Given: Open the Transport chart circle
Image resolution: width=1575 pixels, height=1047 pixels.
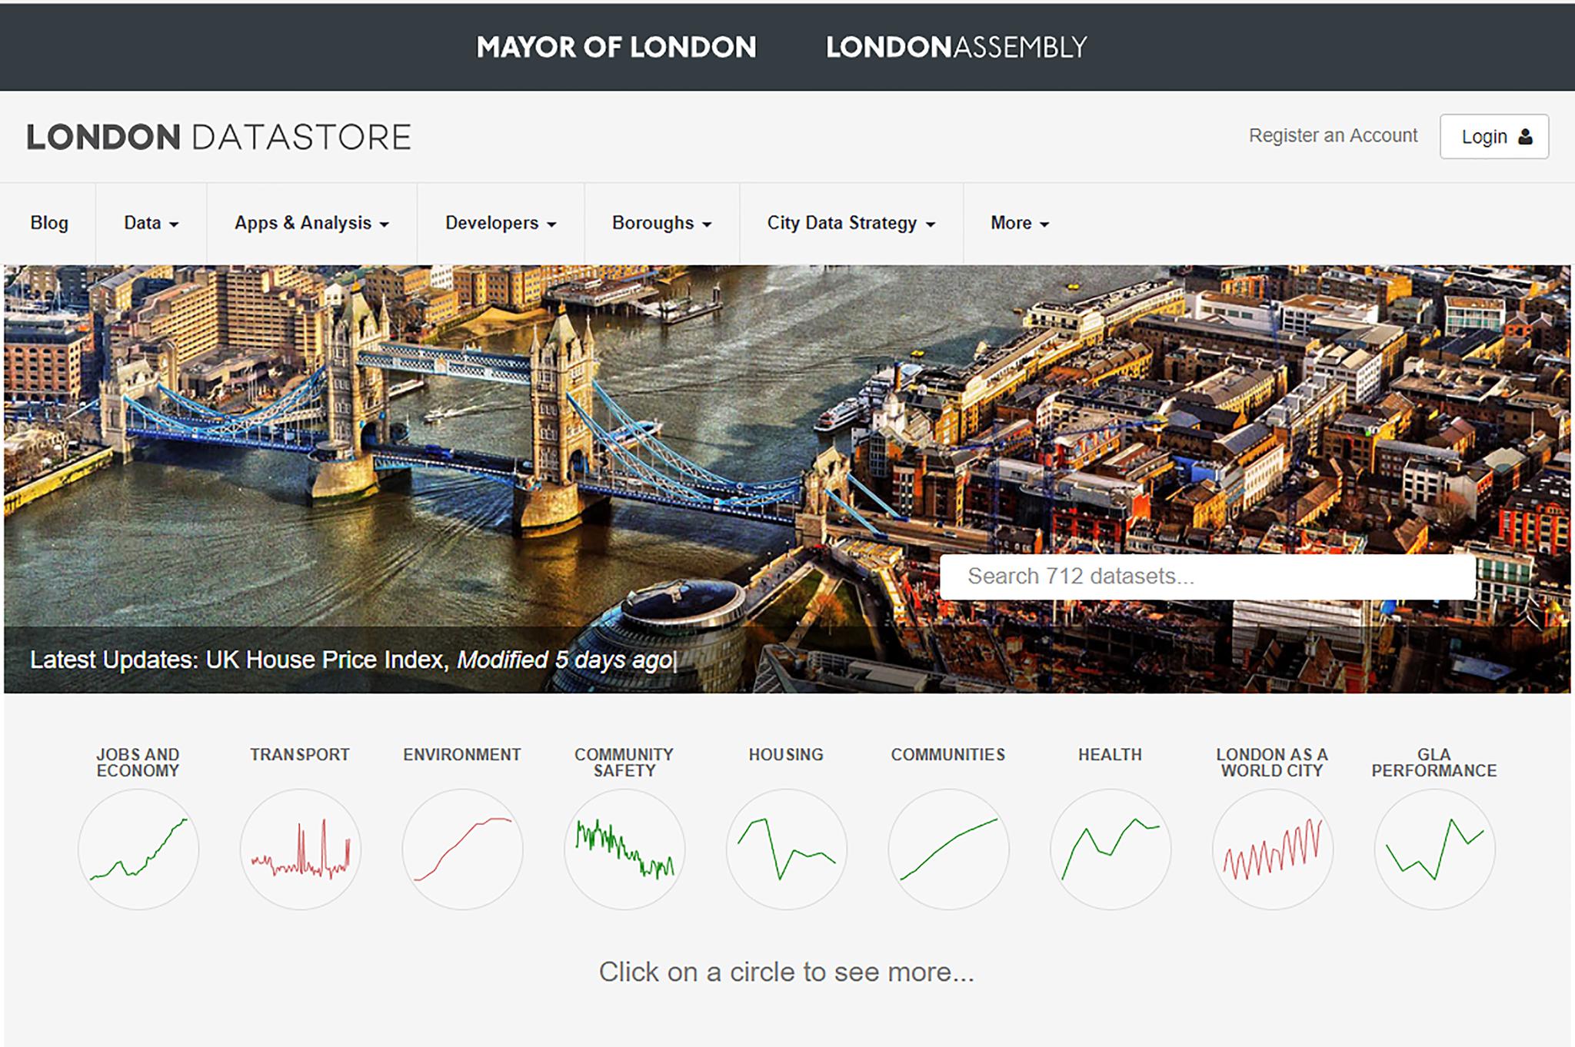Looking at the screenshot, I should coord(300,849).
